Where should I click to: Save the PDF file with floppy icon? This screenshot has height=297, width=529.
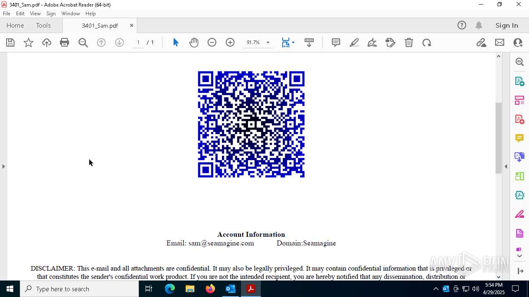[x=10, y=42]
